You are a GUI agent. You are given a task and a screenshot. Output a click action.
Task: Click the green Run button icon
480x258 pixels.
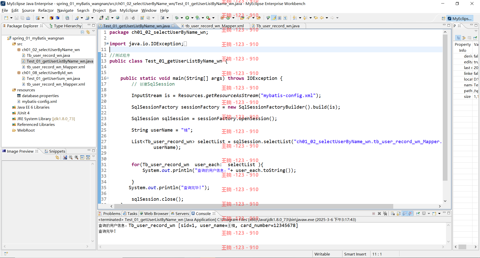coord(187,18)
